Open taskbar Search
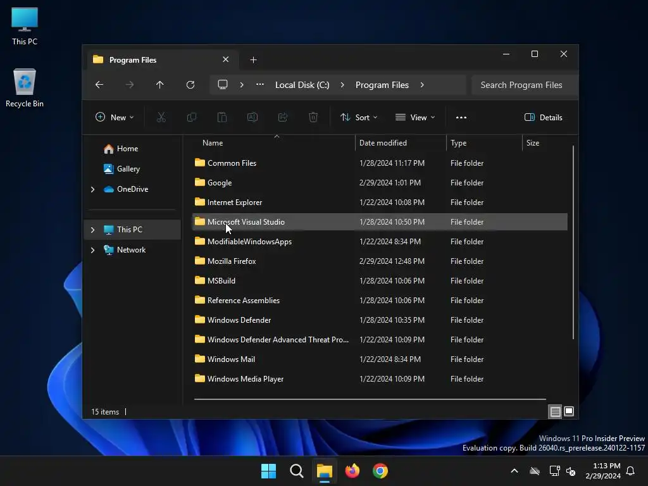 (297, 471)
